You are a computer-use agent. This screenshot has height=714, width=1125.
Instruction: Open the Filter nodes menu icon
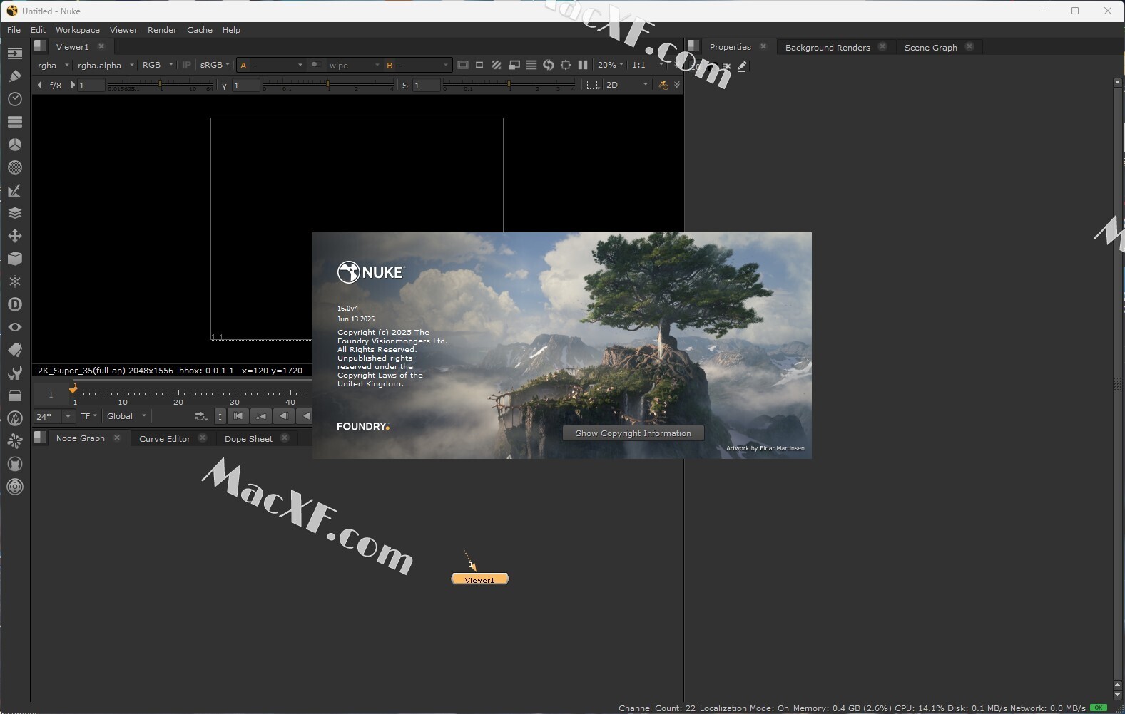[14, 167]
